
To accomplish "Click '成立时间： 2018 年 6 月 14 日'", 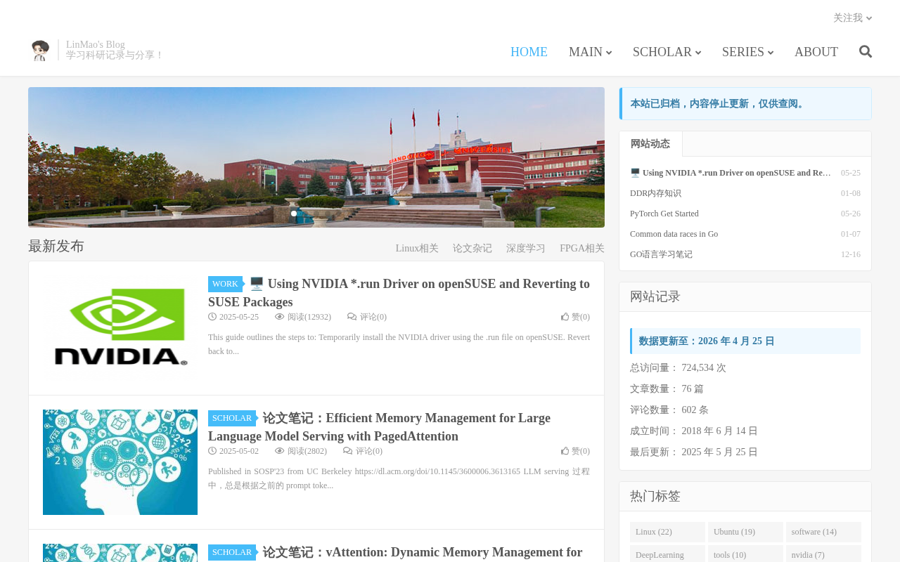I will [694, 431].
